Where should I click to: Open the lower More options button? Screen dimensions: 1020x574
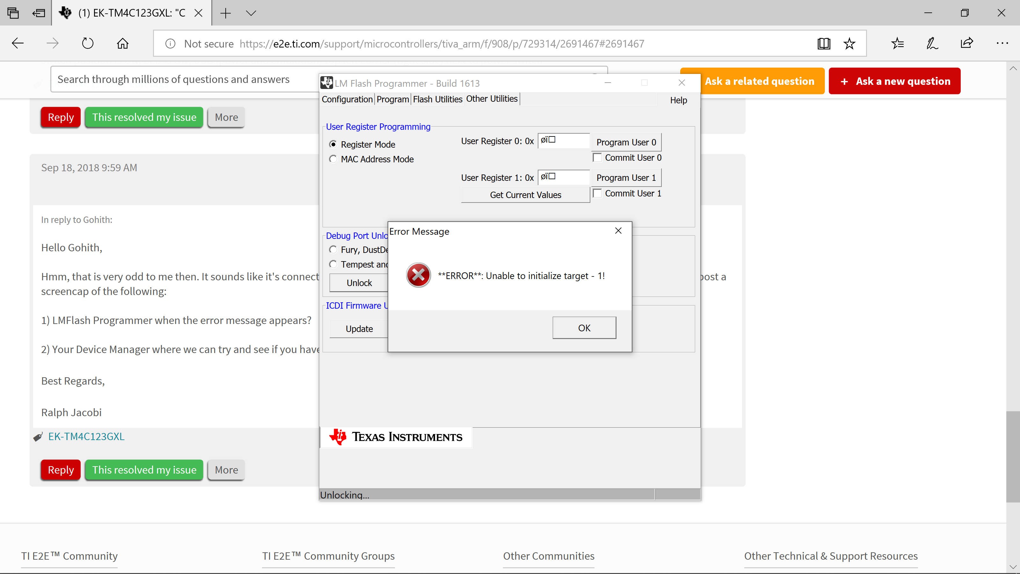click(226, 469)
